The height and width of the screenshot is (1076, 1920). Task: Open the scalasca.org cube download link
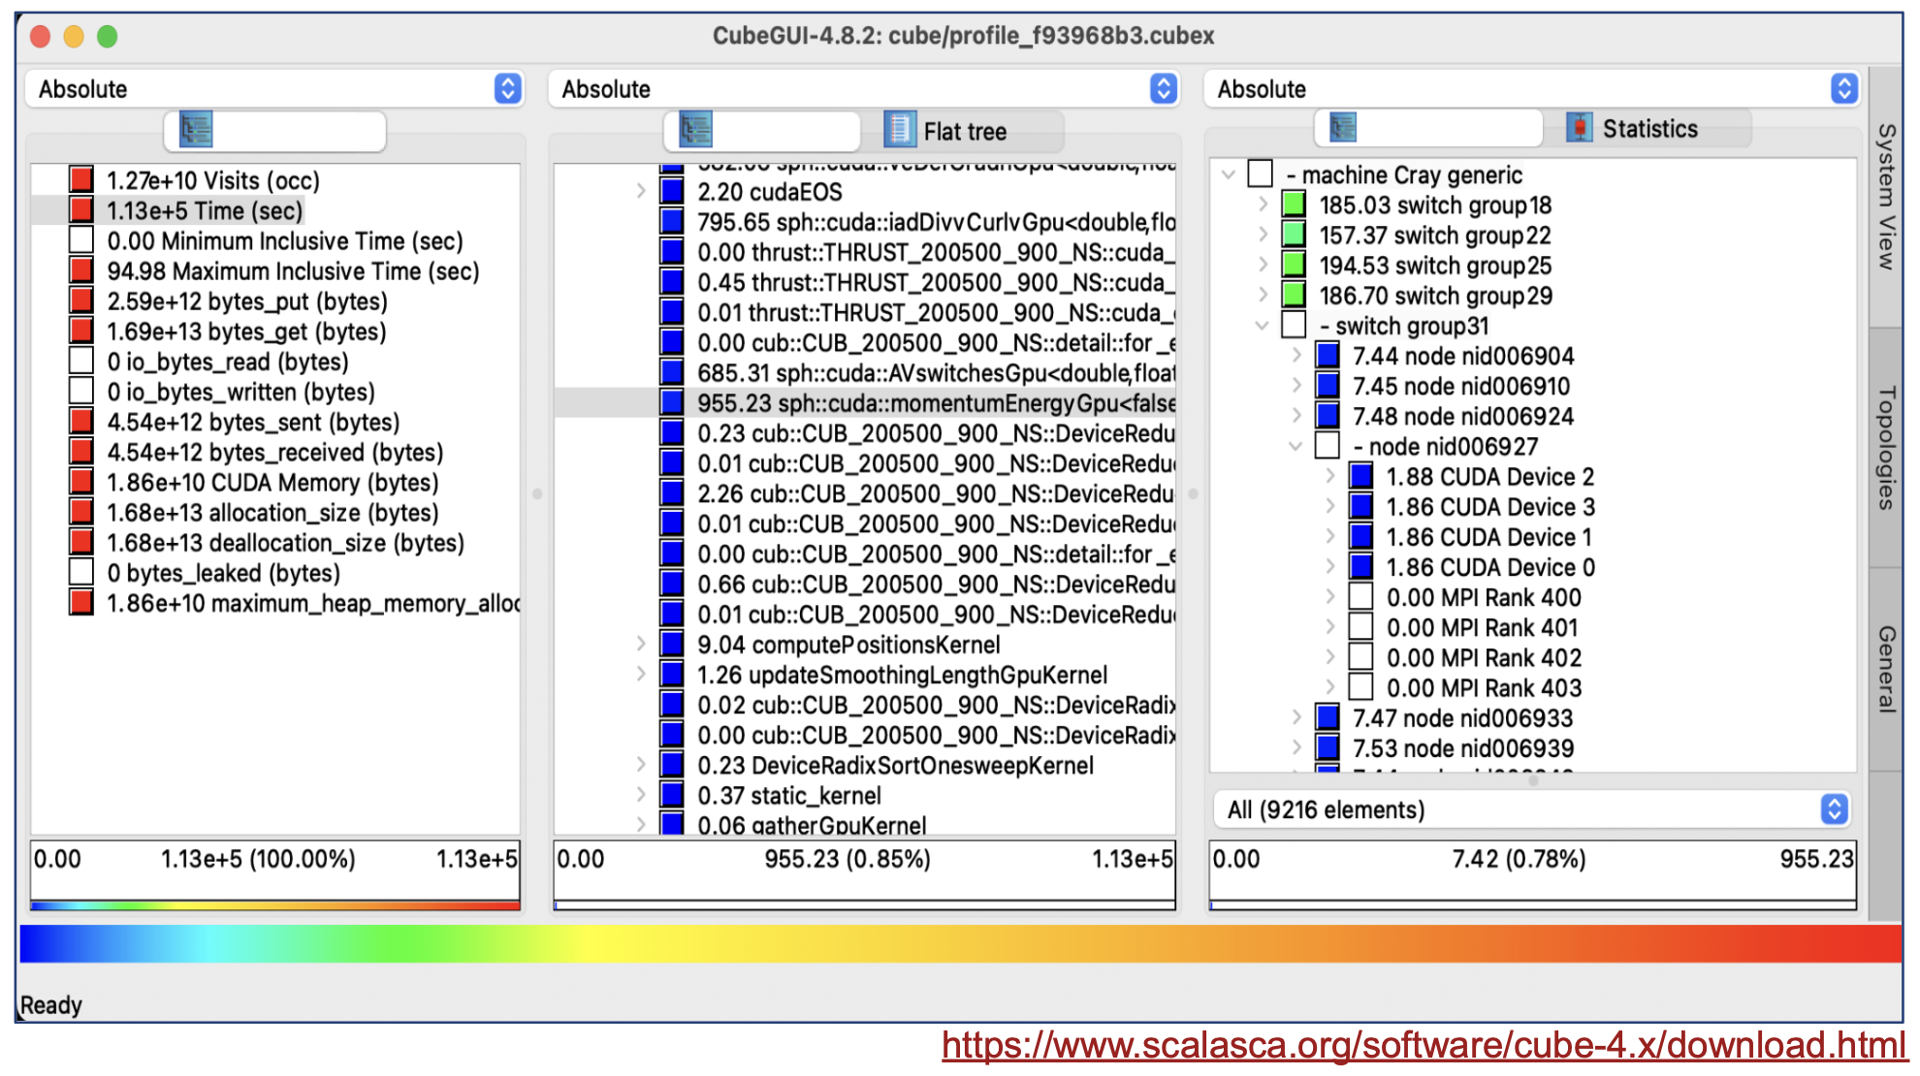[1423, 1046]
